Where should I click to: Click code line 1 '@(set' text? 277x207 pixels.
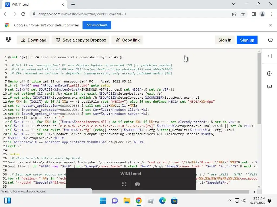coord(13,57)
